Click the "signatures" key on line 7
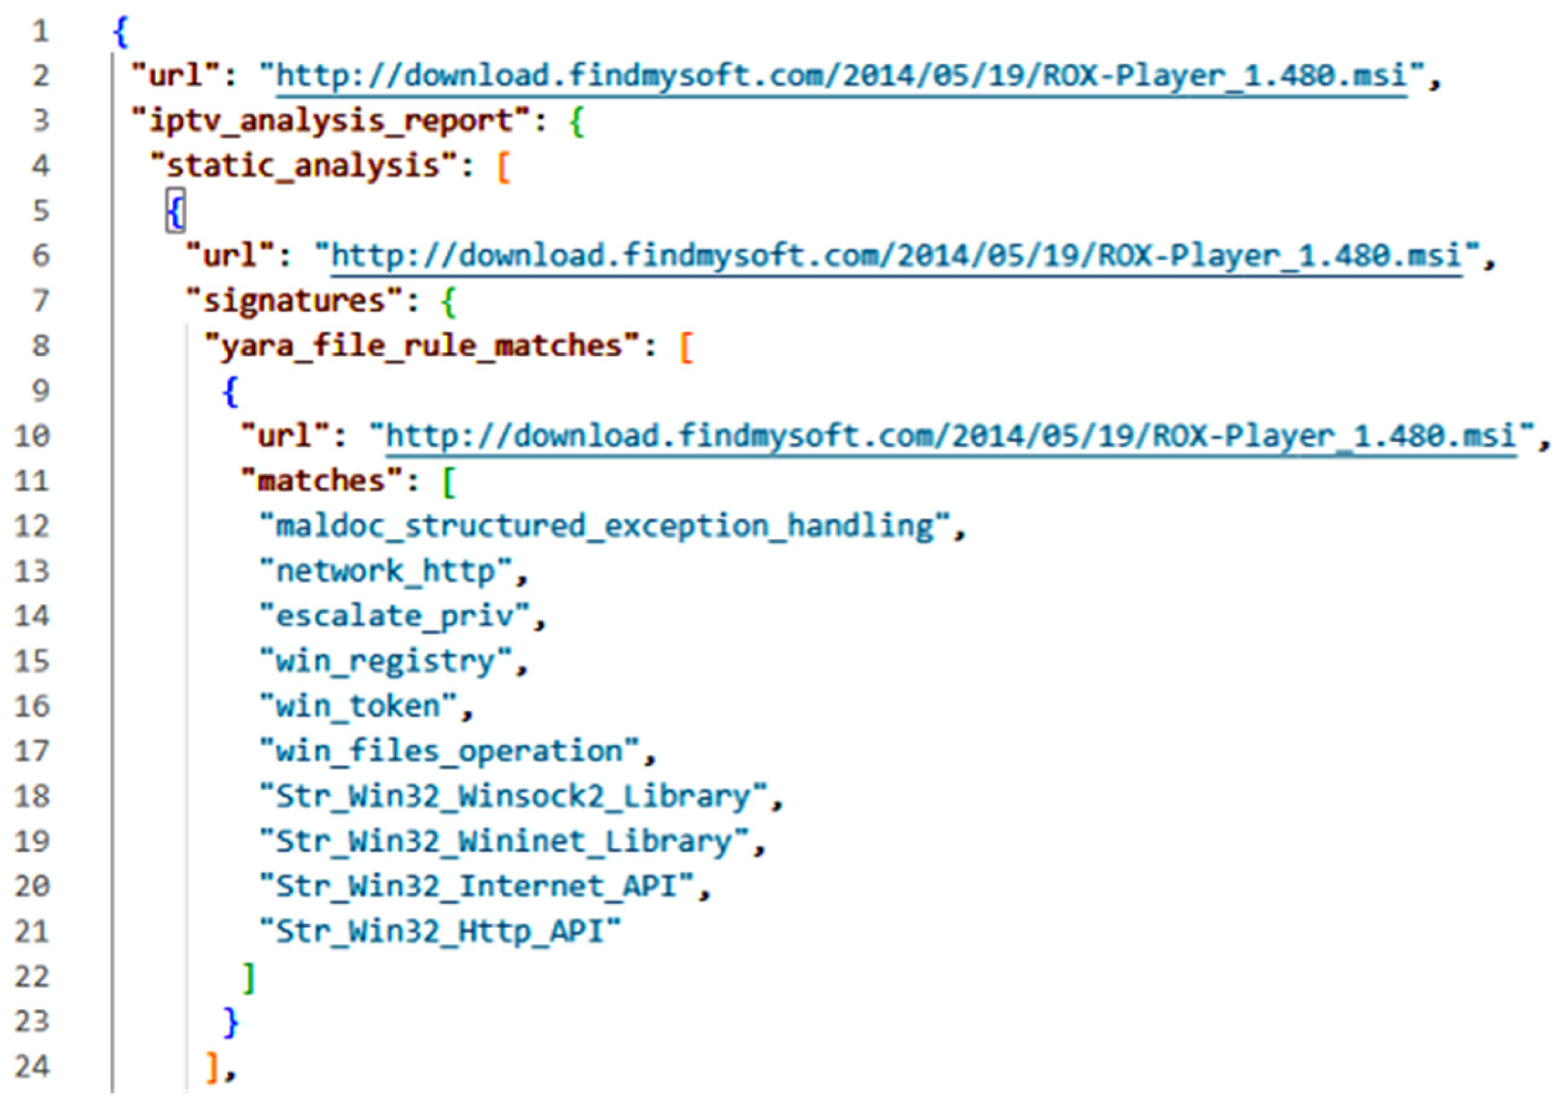 [x=294, y=301]
